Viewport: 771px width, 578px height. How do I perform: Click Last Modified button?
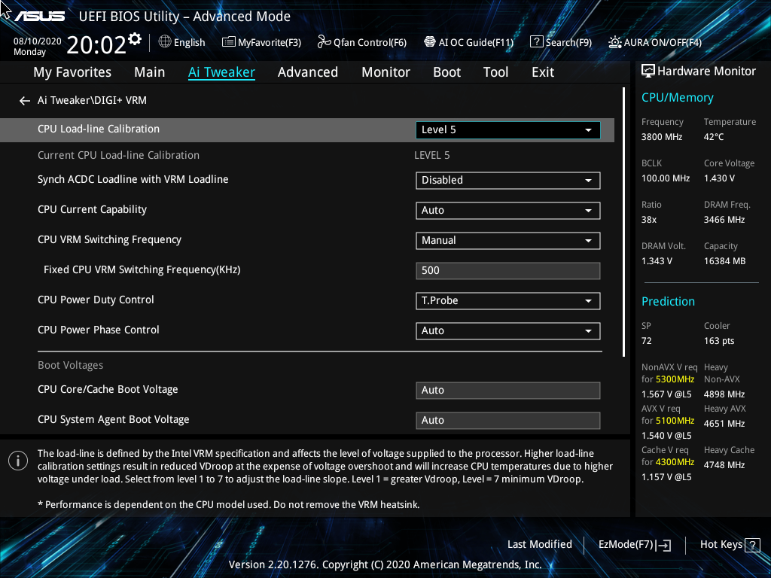pos(539,545)
